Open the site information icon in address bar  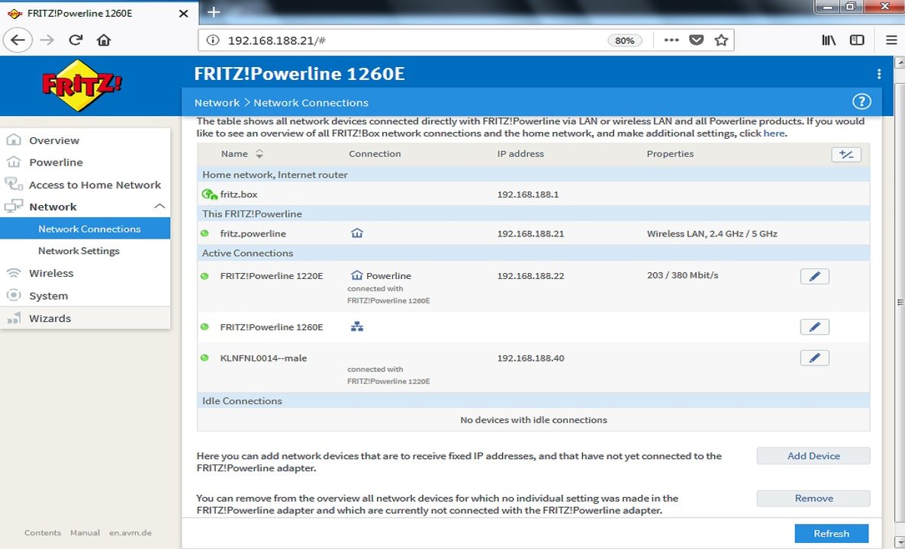[213, 40]
